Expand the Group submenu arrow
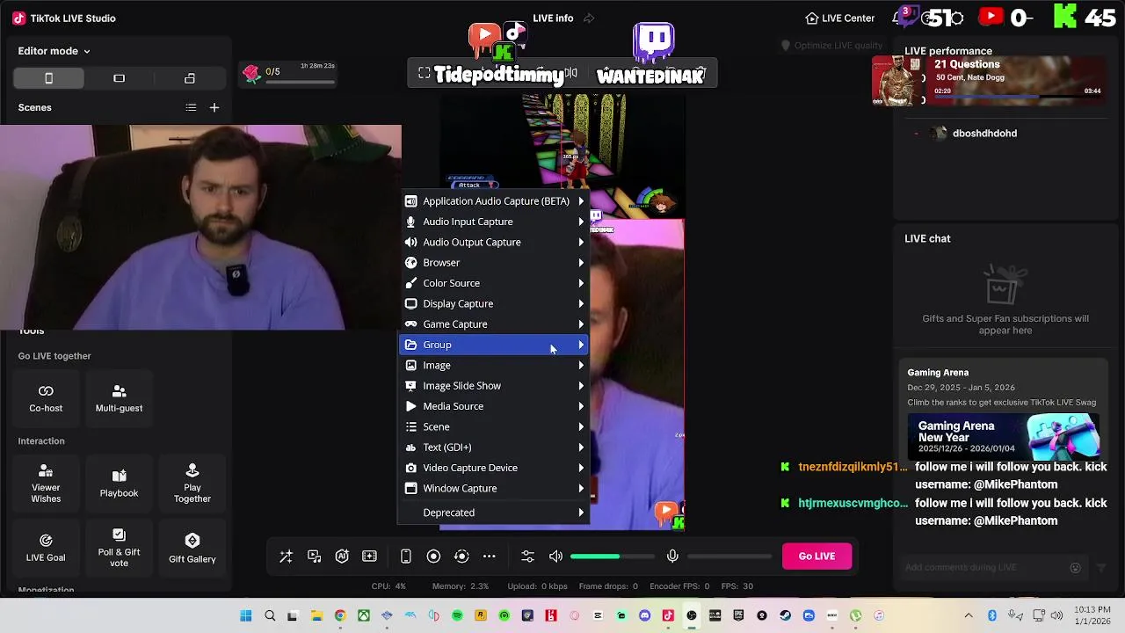This screenshot has height=633, width=1125. coord(581,345)
